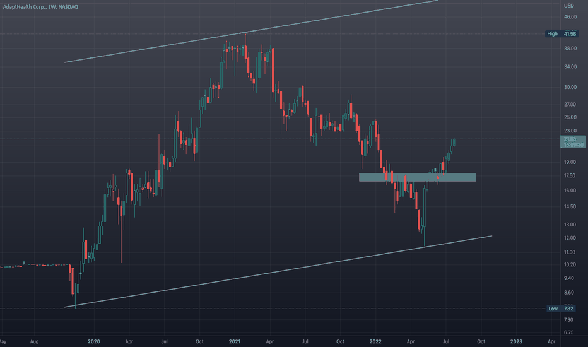This screenshot has width=588, height=347.
Task: Click the Apr label after 2023
Action: (551, 341)
